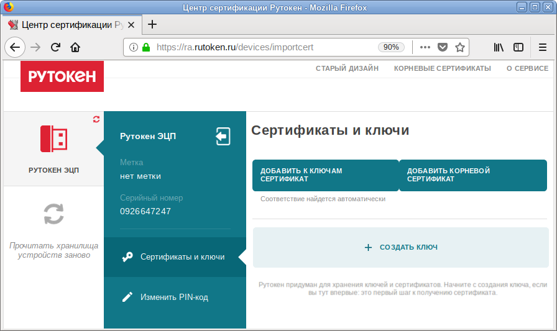Click serial number 0926647247
557x331 pixels.
pos(145,211)
